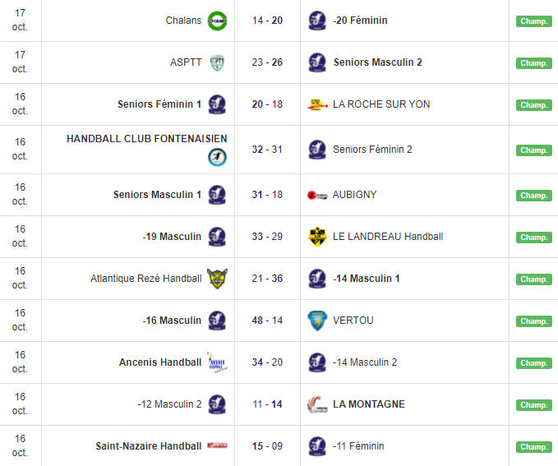Image resolution: width=558 pixels, height=466 pixels.
Task: Click the Champ. badge for AUBIGNY match
Action: pos(533,196)
